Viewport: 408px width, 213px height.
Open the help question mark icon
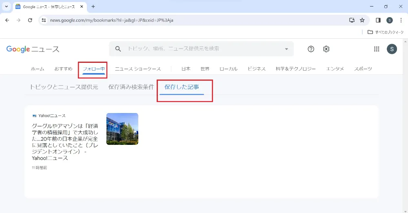click(x=310, y=49)
